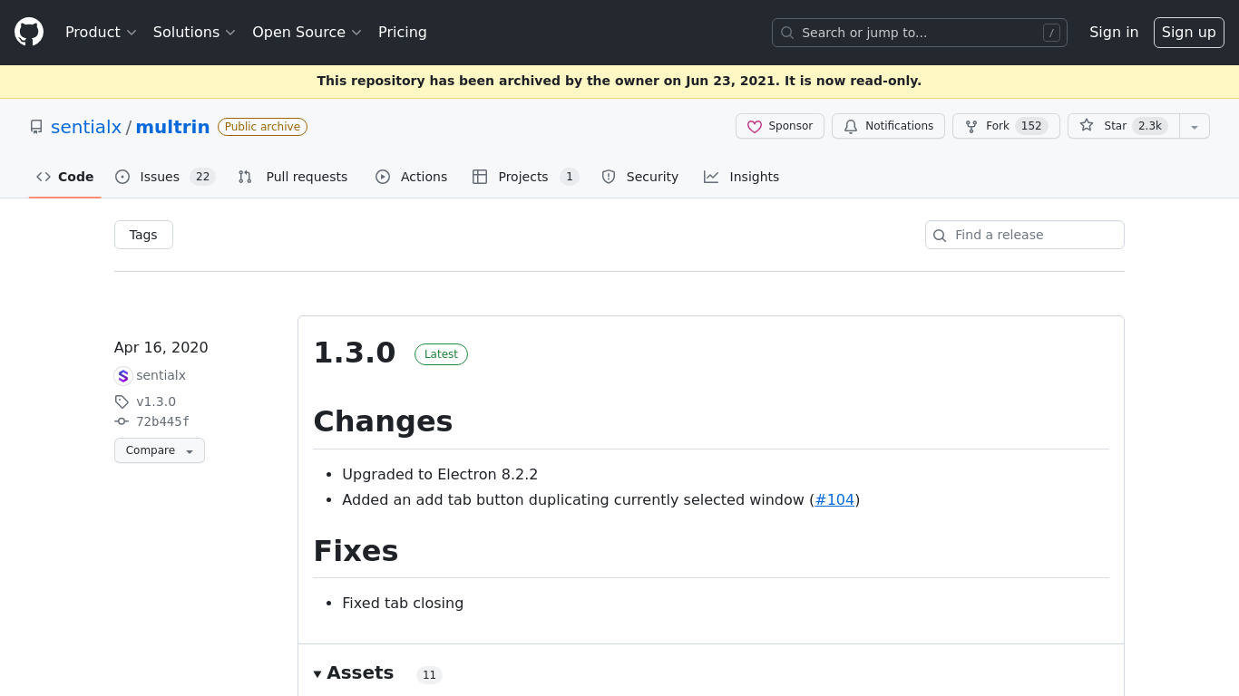Open the star lists dropdown arrow
Image resolution: width=1239 pixels, height=696 pixels.
pyautogui.click(x=1195, y=126)
